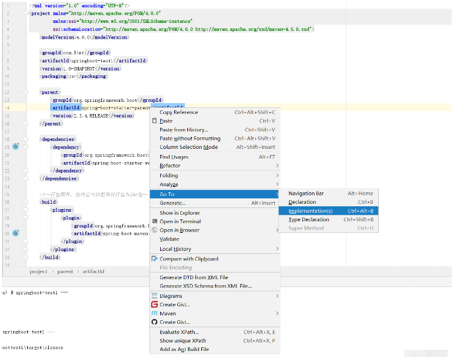Click the closing build tag on line 33

coord(50,257)
